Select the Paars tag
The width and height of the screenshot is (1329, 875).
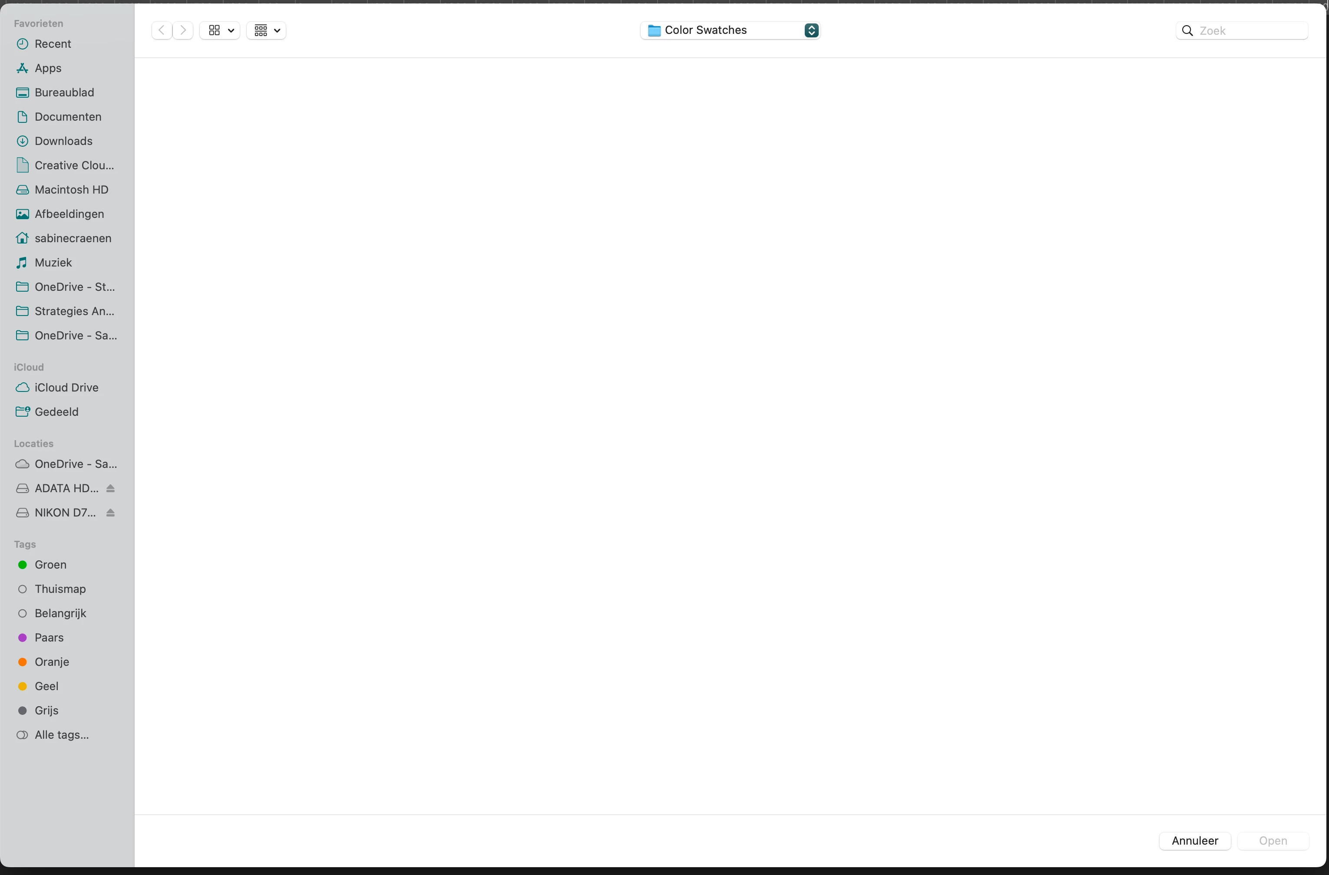click(x=49, y=637)
